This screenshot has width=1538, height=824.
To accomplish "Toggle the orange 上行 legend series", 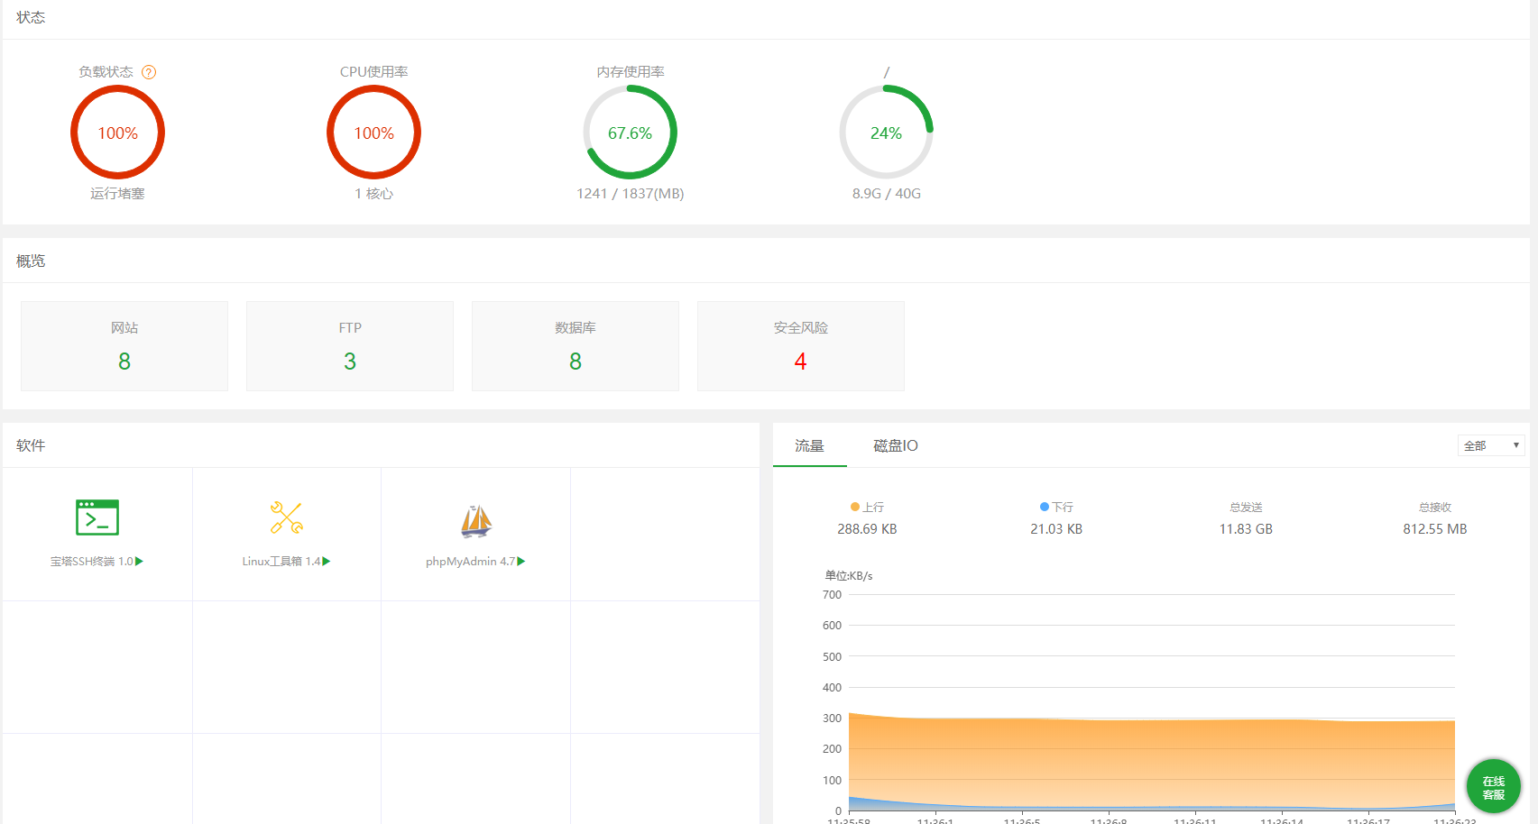I will tap(867, 508).
